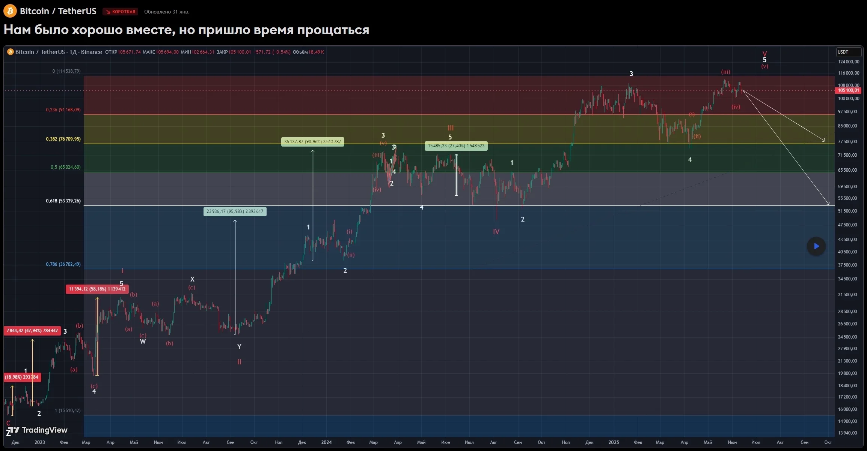The width and height of the screenshot is (867, 451).
Task: Click the red КОРОТКАЯ short badge
Action: click(x=121, y=12)
